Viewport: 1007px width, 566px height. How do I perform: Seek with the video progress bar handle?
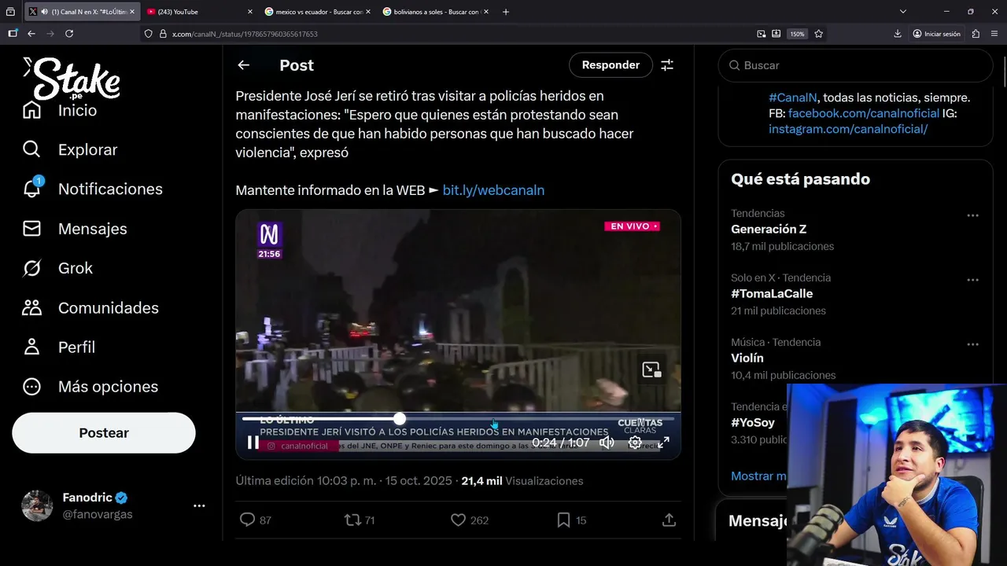point(400,419)
